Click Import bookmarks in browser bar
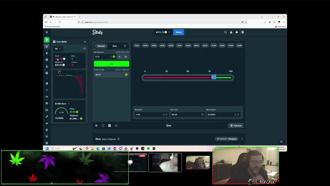 [53, 27]
